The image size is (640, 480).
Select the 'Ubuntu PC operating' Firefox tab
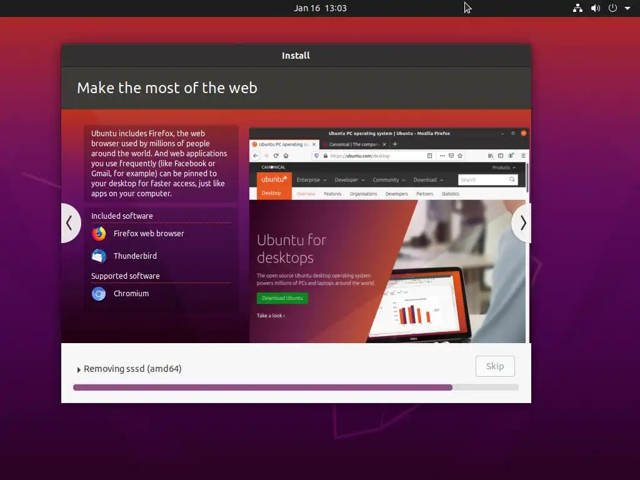(284, 144)
